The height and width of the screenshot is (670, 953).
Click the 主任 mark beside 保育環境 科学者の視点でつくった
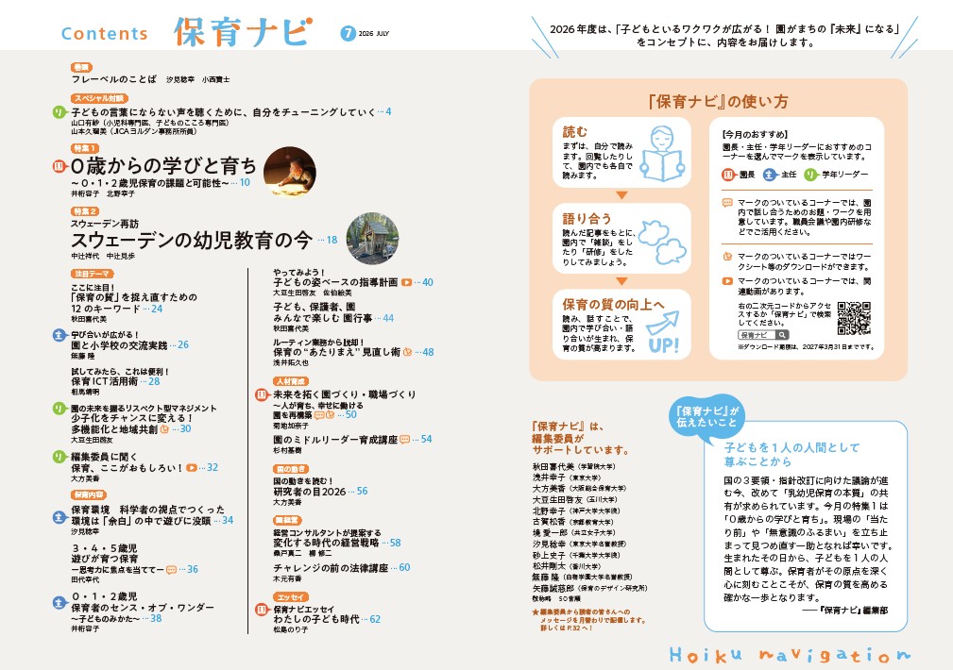click(x=59, y=517)
